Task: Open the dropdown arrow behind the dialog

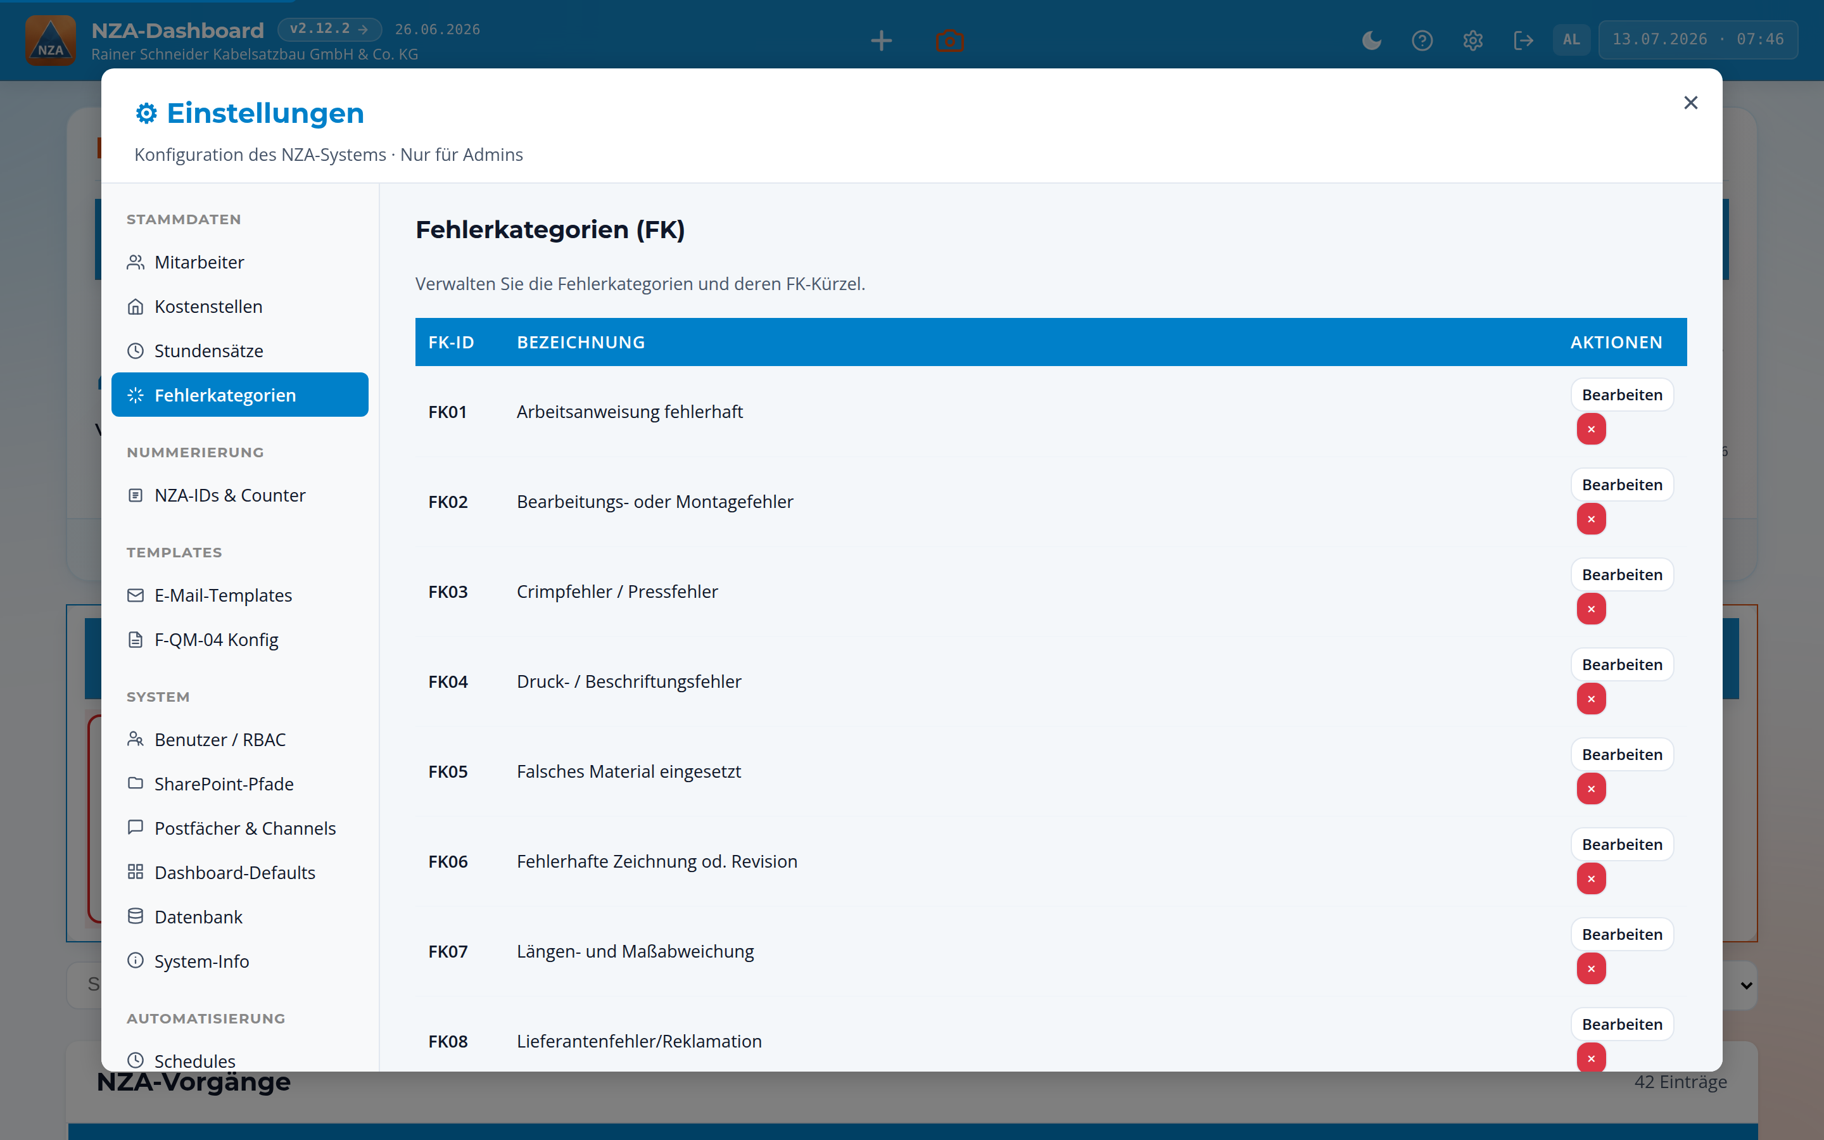Action: tap(1746, 985)
